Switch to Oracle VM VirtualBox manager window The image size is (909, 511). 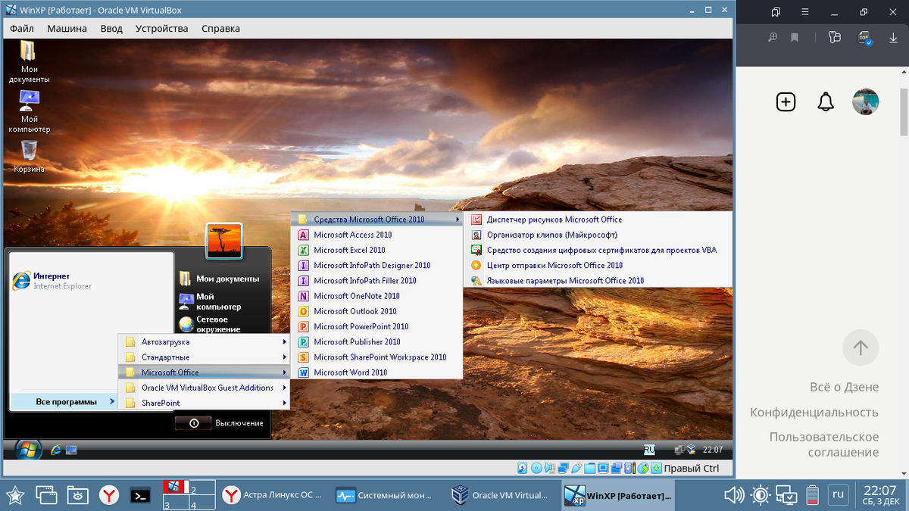(x=501, y=495)
